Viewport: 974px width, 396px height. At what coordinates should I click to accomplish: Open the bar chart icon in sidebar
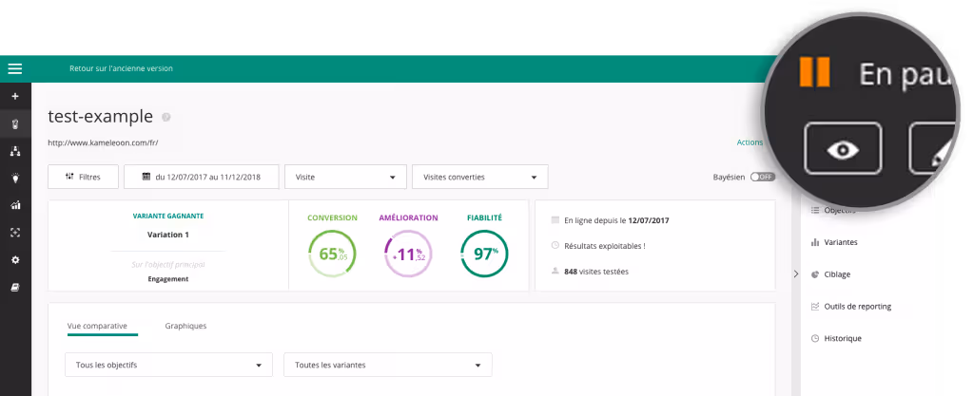pyautogui.click(x=15, y=206)
